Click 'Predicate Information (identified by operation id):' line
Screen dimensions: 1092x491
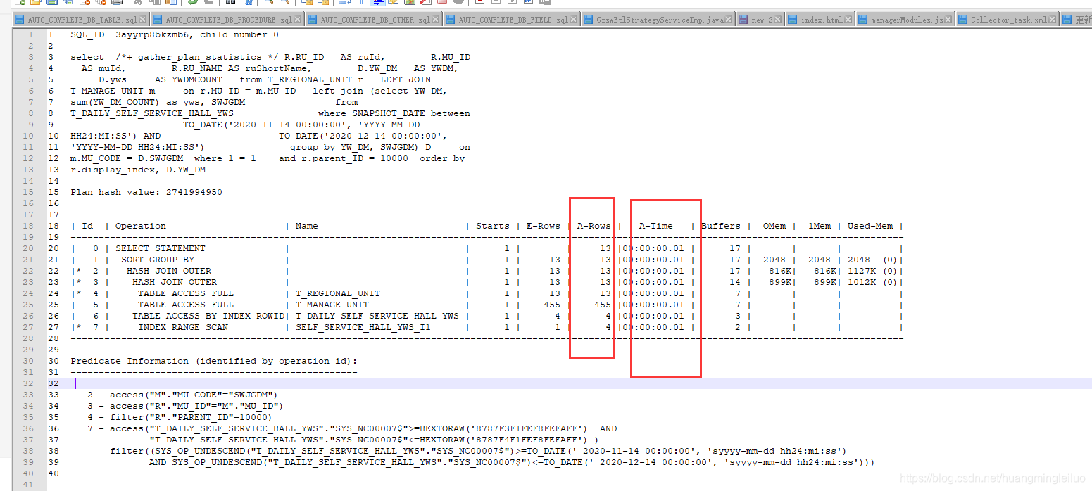(214, 361)
